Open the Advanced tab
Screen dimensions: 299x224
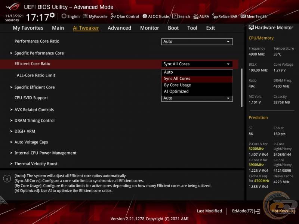pos(119,28)
